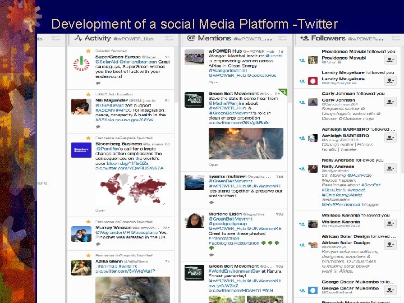
Task: Click Providence Mavubi small avatar
Action: 313,60
